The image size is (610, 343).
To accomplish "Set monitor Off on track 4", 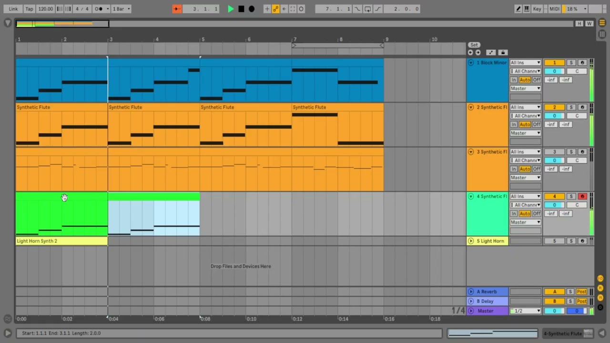I will click(x=537, y=213).
